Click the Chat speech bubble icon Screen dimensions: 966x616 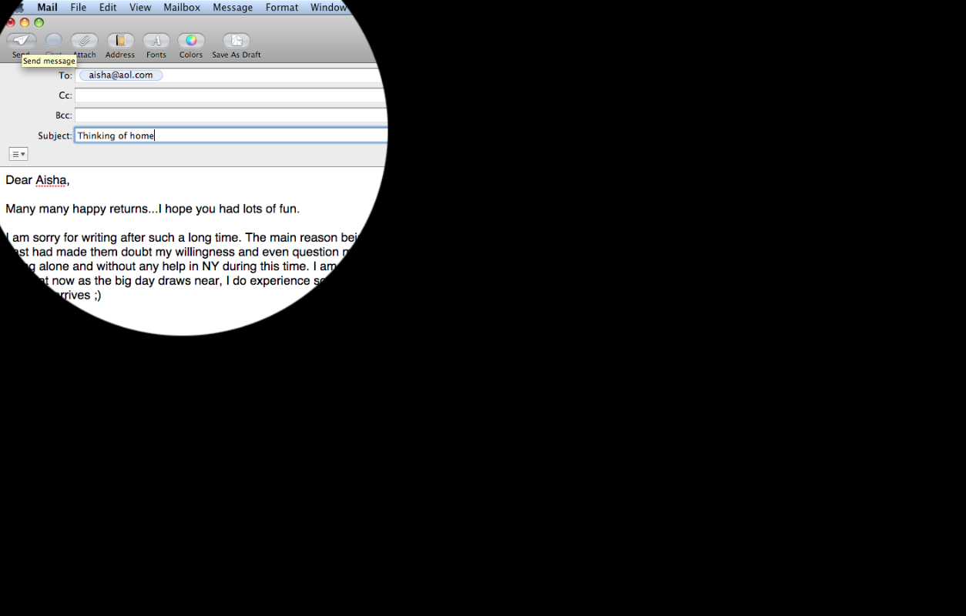53,41
